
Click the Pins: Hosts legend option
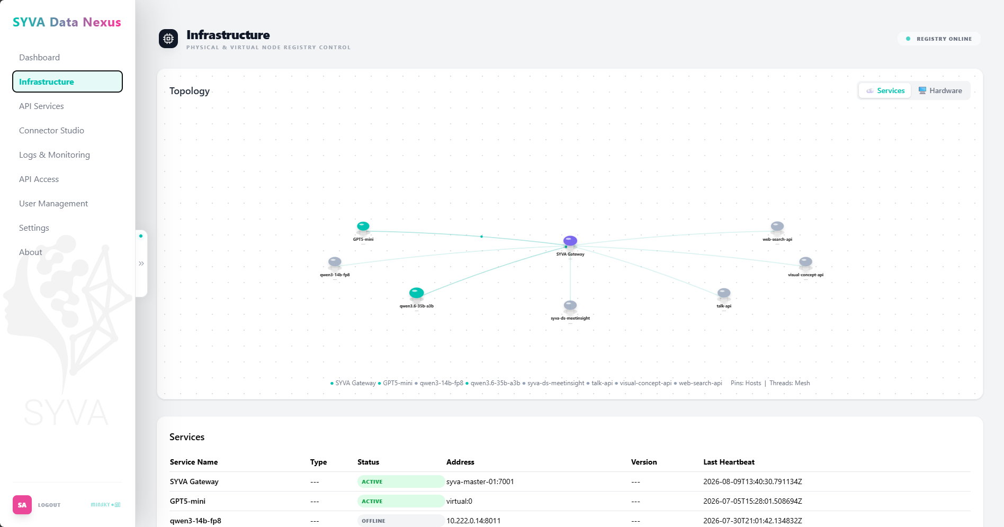pos(746,383)
